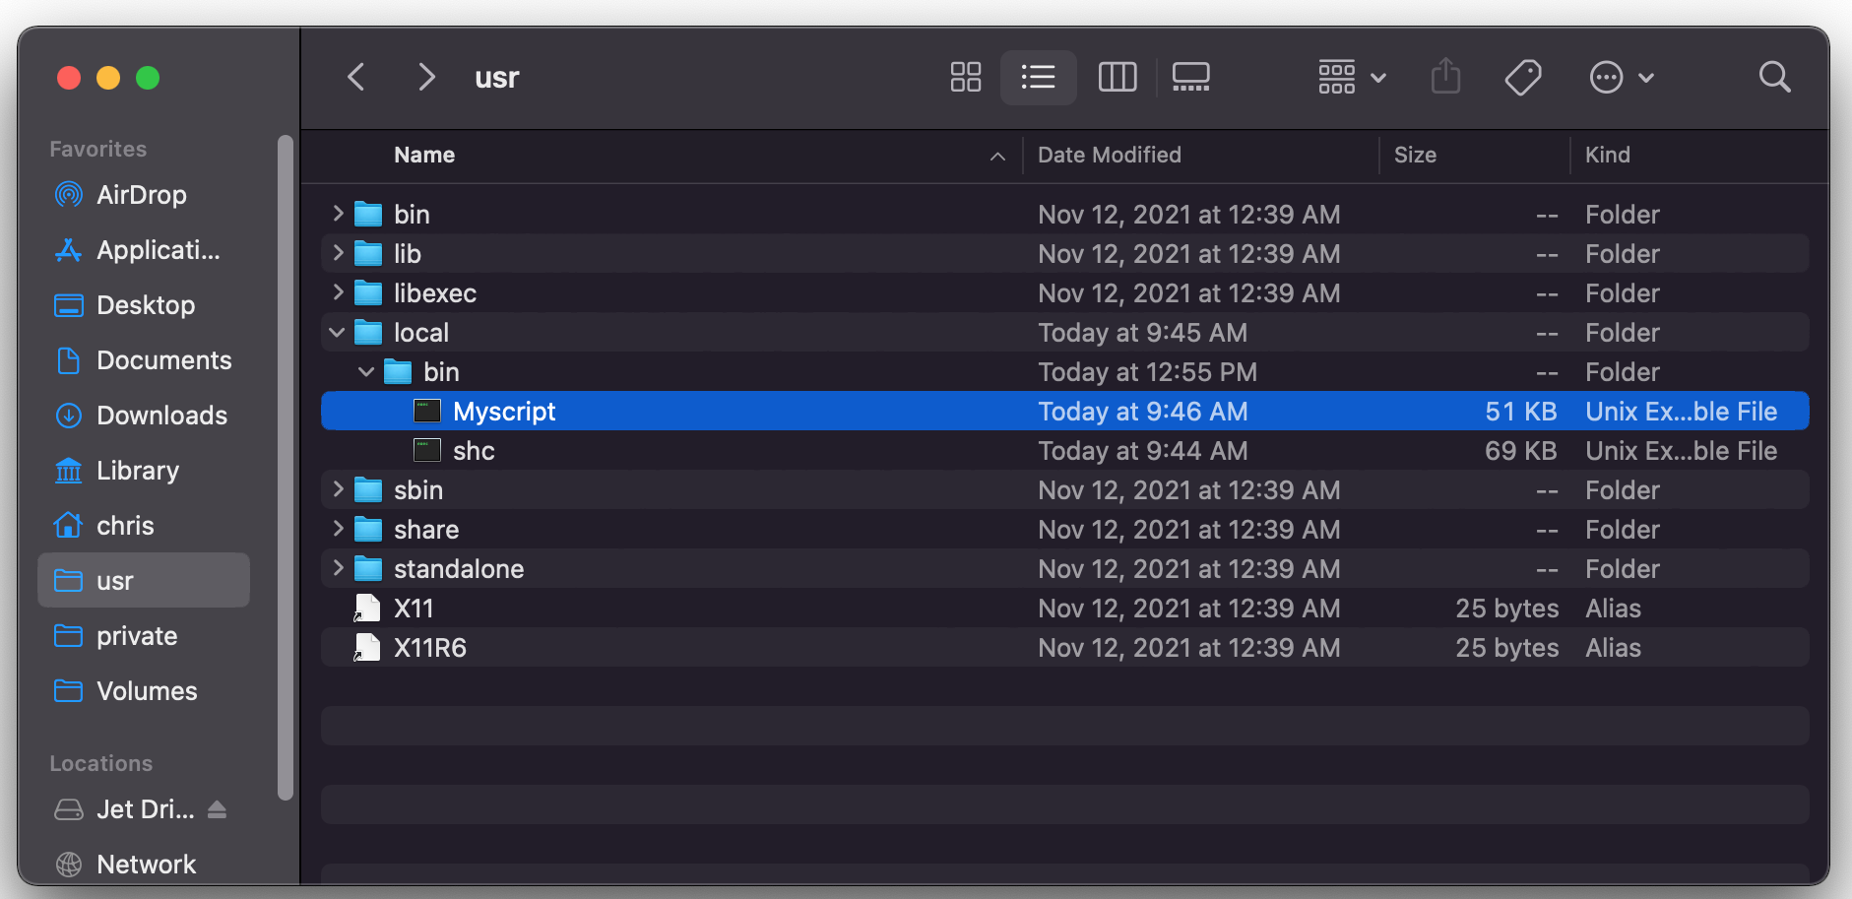Eject the Jet Drive volume
This screenshot has height=899, width=1852.
coord(218,809)
